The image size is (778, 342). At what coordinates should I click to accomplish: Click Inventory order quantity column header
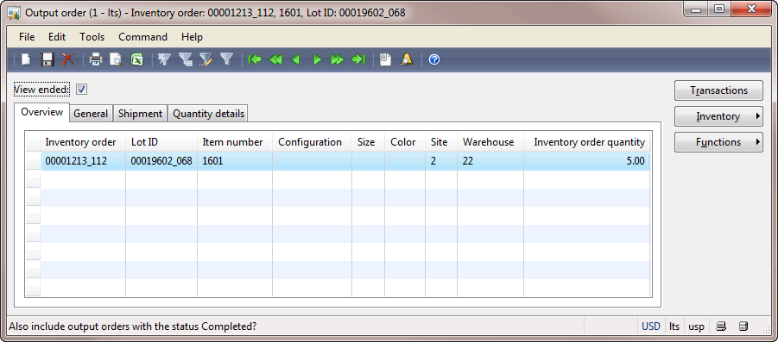point(586,142)
